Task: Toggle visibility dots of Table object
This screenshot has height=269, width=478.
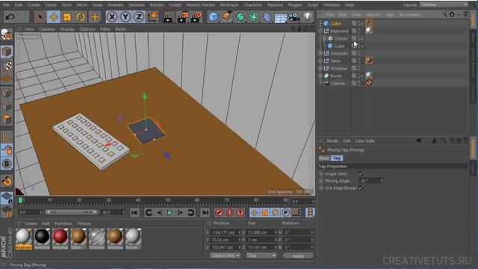Action: click(x=358, y=61)
